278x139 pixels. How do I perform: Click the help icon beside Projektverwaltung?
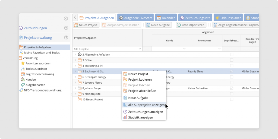pos(66,37)
